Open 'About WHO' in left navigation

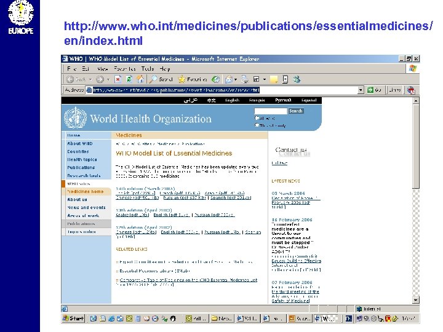(79, 143)
